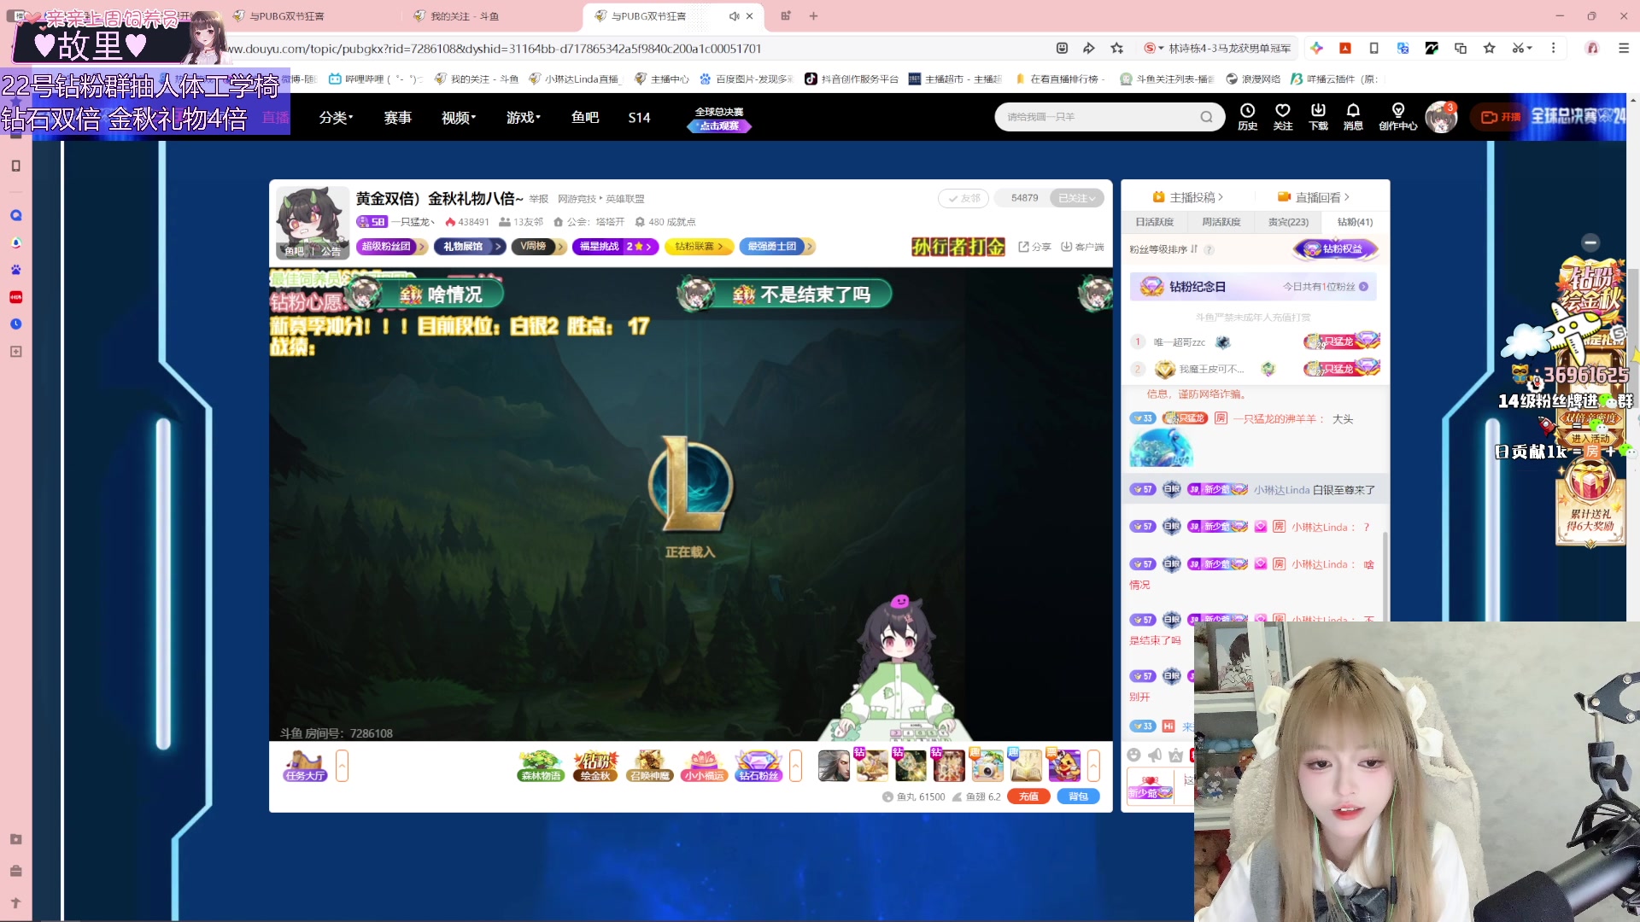1640x922 pixels.
Task: Switch to the 周活跃度 tab
Action: point(1221,222)
